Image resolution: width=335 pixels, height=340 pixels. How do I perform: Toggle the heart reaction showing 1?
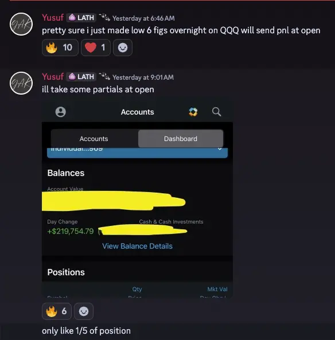click(x=96, y=48)
